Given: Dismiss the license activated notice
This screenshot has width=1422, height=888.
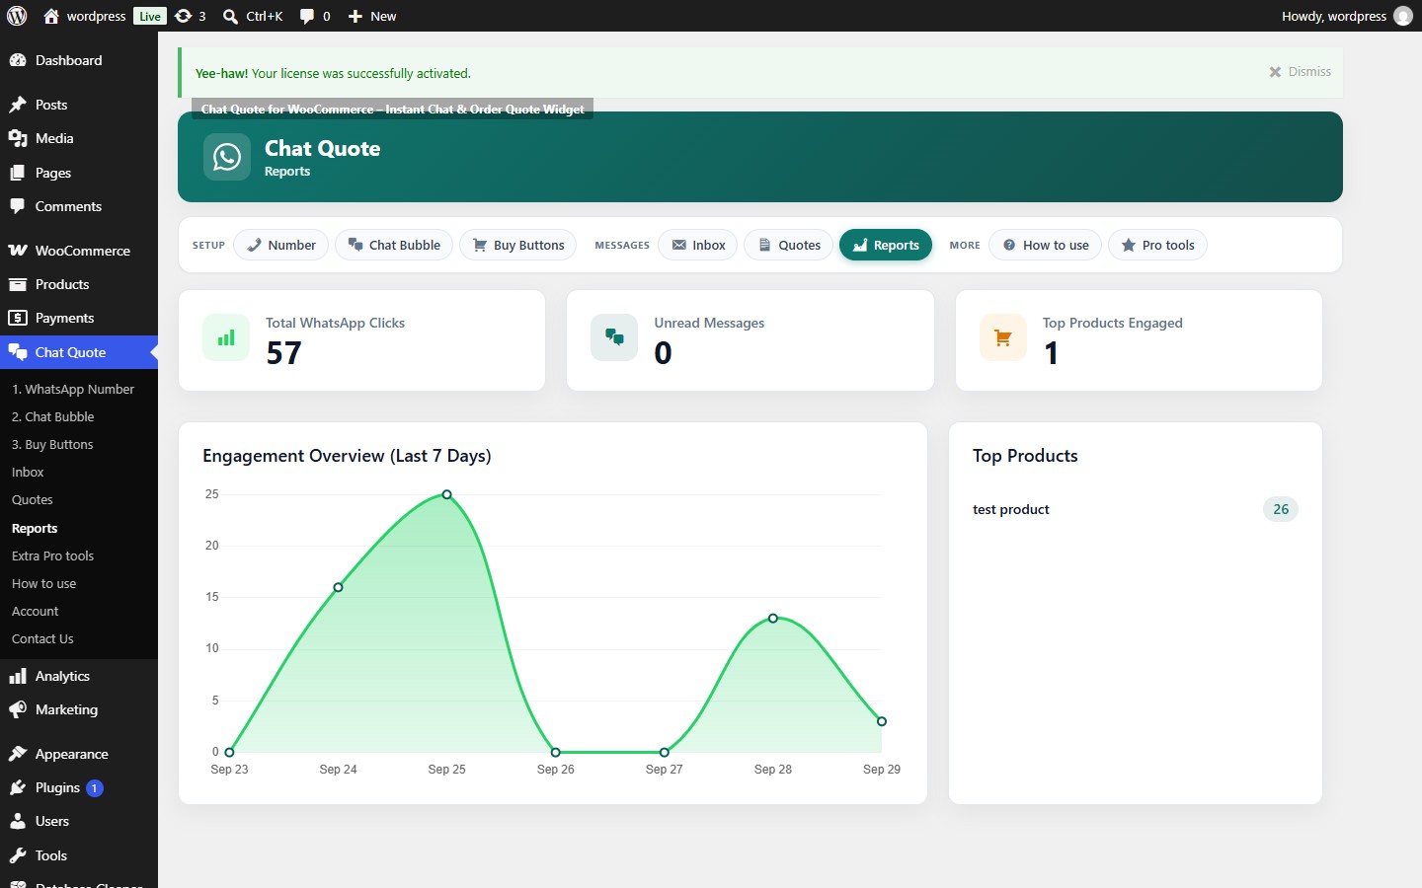Looking at the screenshot, I should click(x=1300, y=72).
